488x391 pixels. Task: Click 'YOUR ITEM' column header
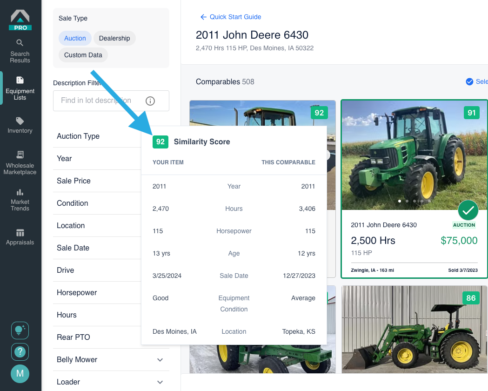click(x=168, y=162)
